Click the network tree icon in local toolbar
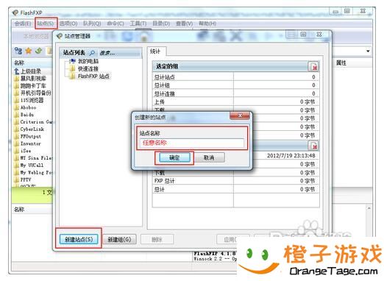Image resolution: width=384 pixels, height=281 pixels. click(x=18, y=51)
